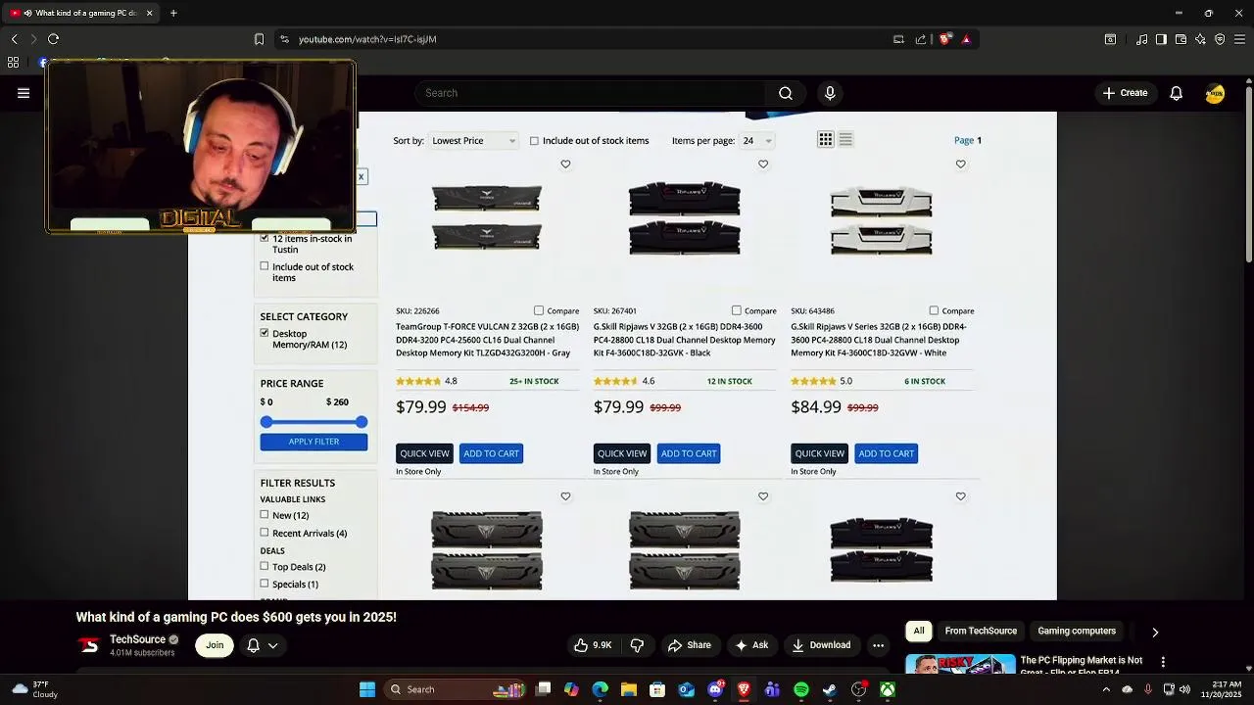Click the YouTube search magnifier button
Image resolution: width=1254 pixels, height=705 pixels.
click(x=786, y=93)
